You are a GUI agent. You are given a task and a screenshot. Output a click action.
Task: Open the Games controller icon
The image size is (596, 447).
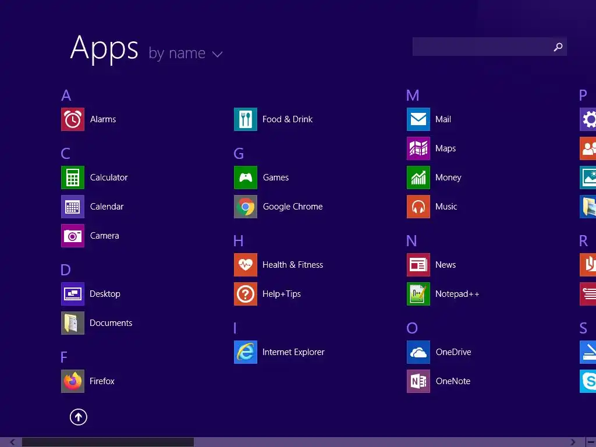[246, 178]
